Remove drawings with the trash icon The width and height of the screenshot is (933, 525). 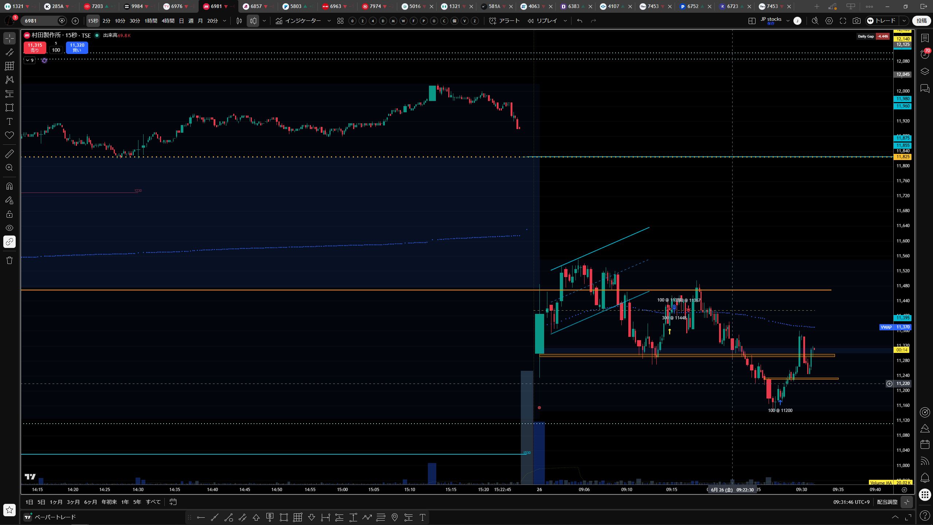[x=9, y=260]
